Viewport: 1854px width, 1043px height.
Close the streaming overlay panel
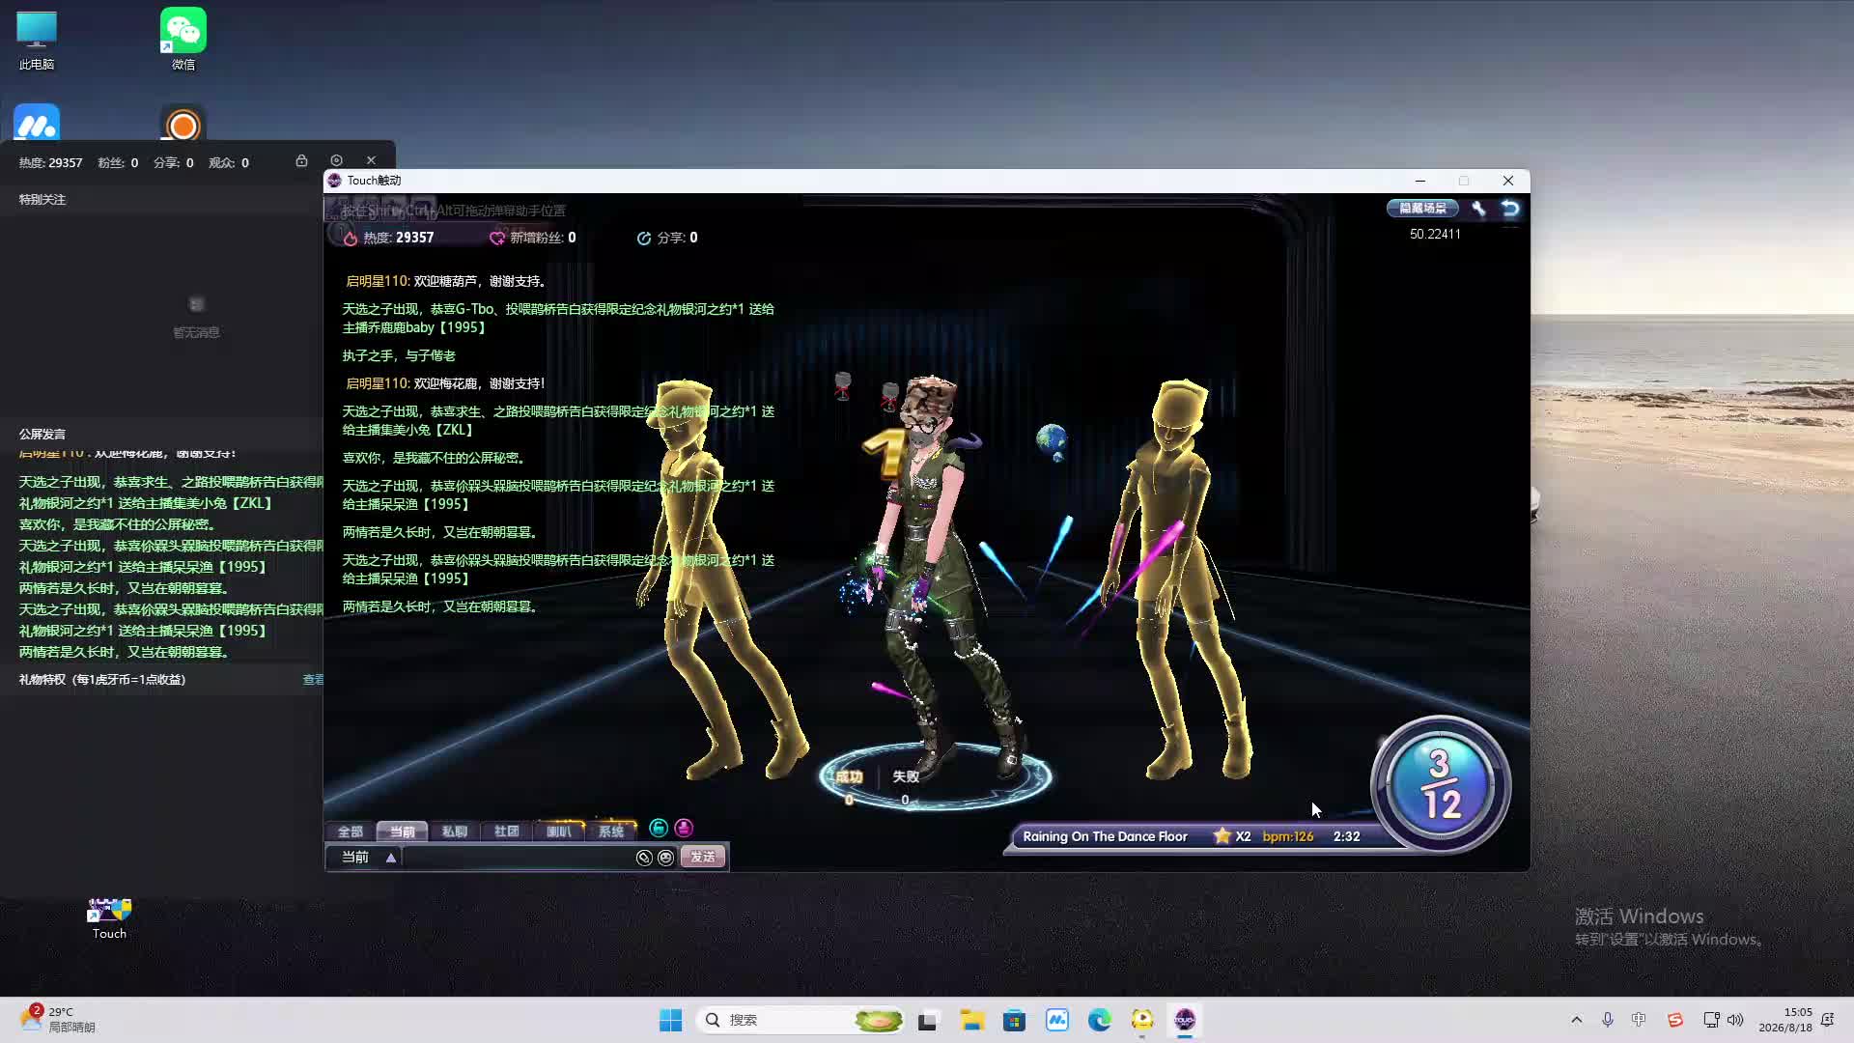[371, 160]
